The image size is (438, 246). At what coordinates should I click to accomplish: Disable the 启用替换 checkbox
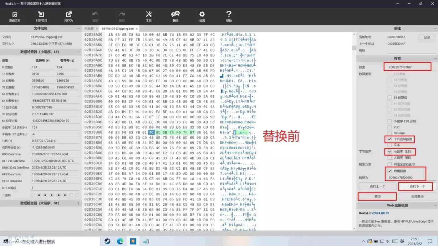(390, 171)
